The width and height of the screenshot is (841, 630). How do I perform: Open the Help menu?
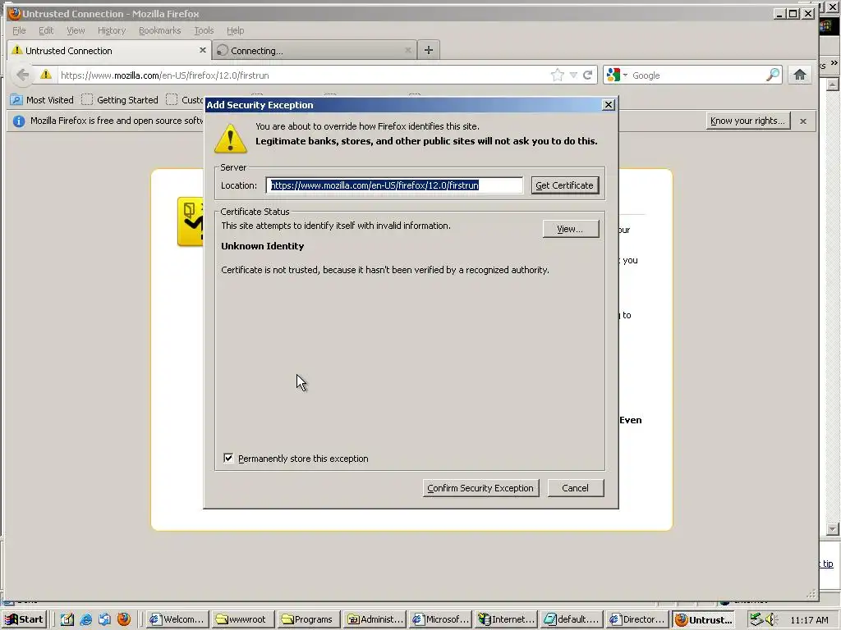(235, 30)
